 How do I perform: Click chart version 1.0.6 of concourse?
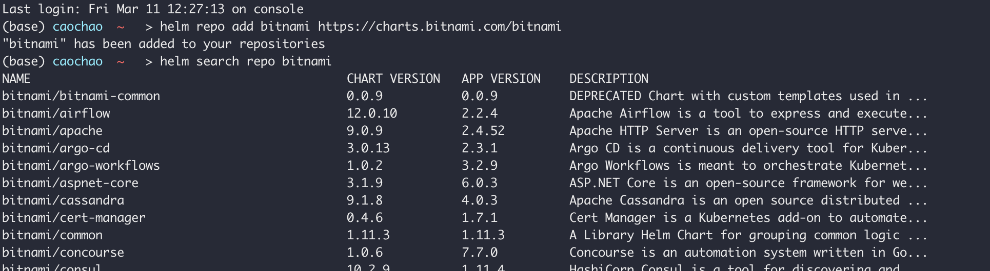pos(365,253)
